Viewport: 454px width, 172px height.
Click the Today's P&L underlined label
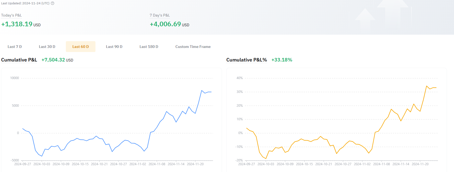(11, 15)
